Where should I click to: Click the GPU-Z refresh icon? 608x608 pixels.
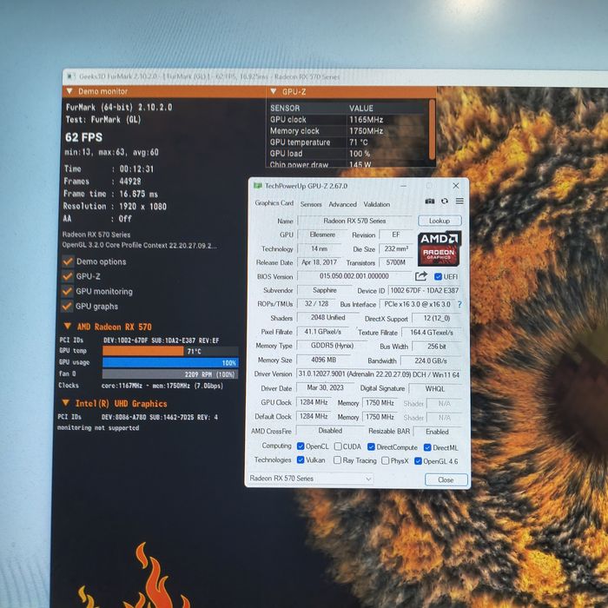445,202
